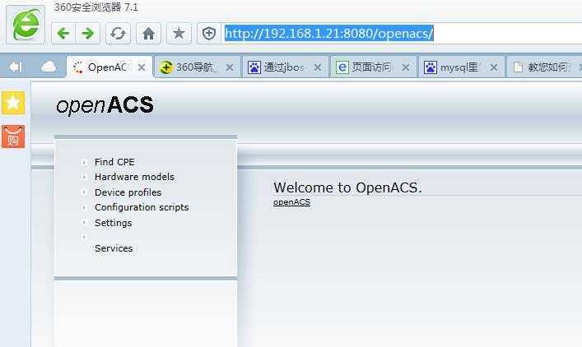Open the Services menu link
The width and height of the screenshot is (582, 347).
(x=114, y=248)
